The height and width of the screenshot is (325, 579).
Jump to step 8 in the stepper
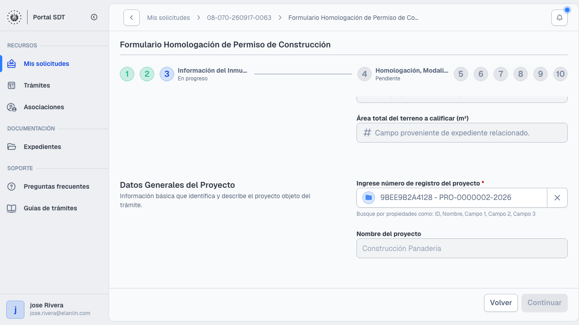521,74
